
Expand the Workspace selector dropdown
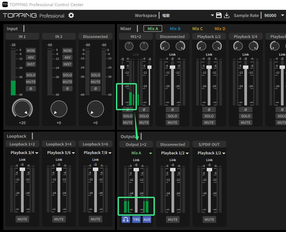[212, 15]
